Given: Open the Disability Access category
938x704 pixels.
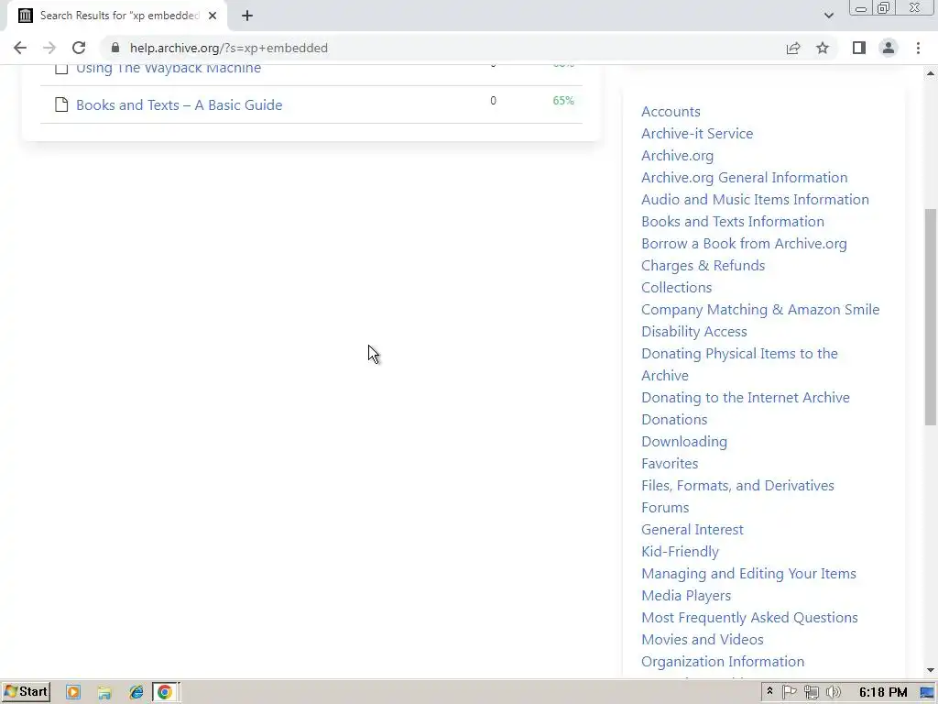Looking at the screenshot, I should (694, 332).
